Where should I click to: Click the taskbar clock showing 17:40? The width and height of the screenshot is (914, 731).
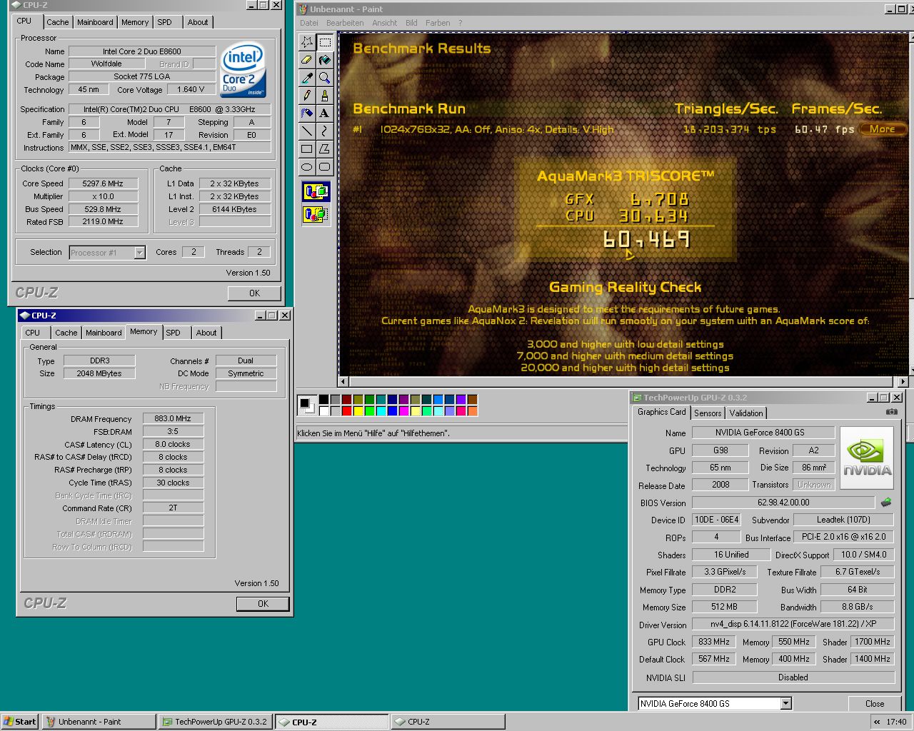pos(896,722)
